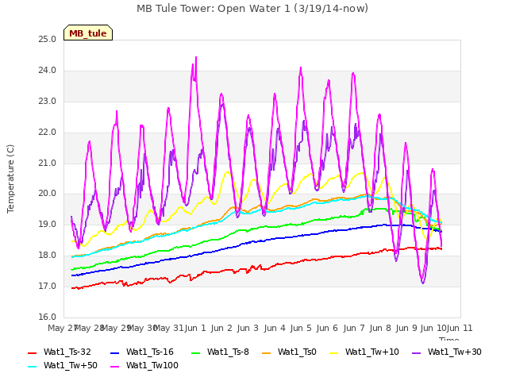Click the purple Wat1_Tw+30 legend swatch

(416, 353)
